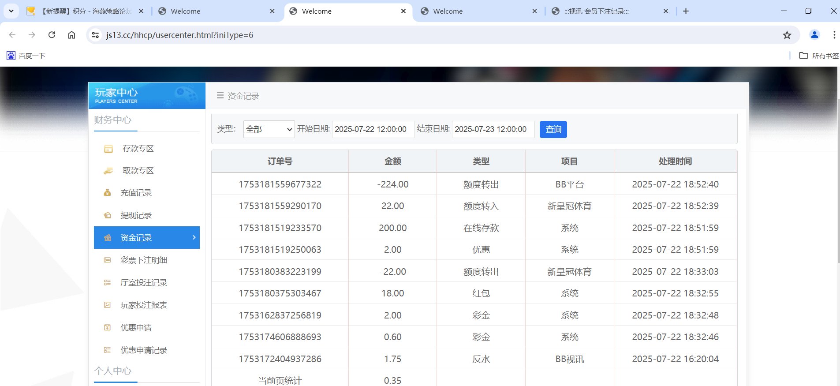
Task: Click the 彩票下注明细 icon
Action: click(x=107, y=260)
